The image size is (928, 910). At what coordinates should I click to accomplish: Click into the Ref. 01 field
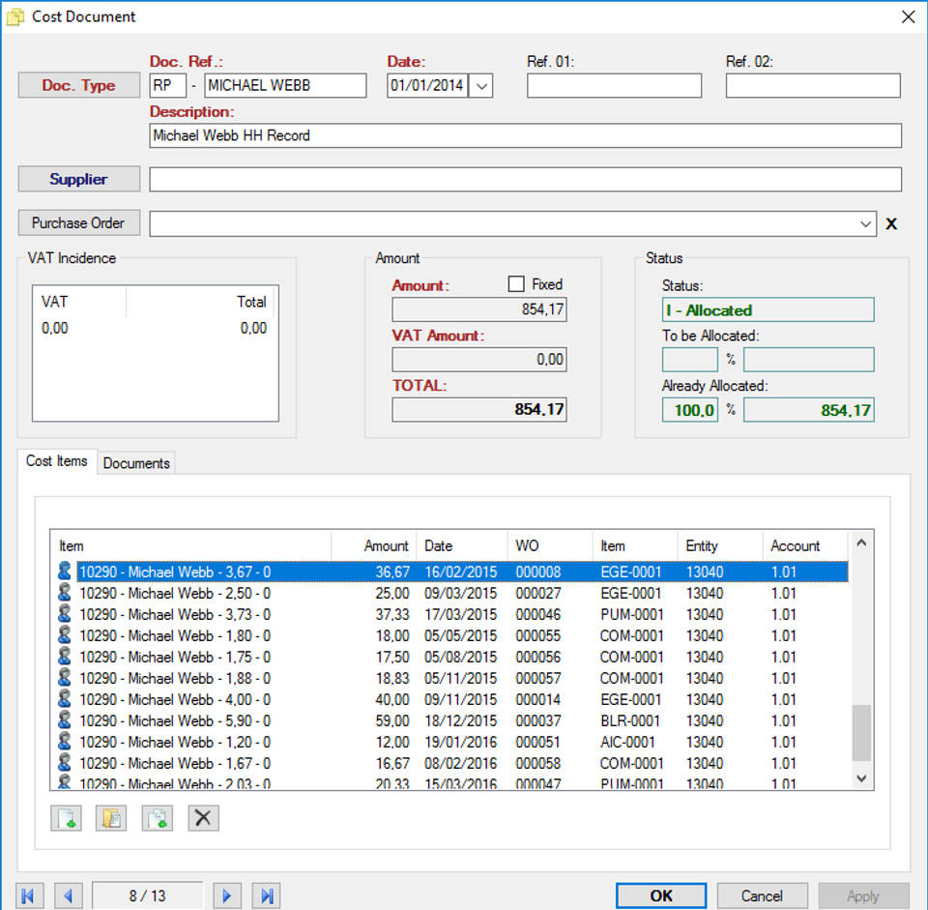click(614, 86)
